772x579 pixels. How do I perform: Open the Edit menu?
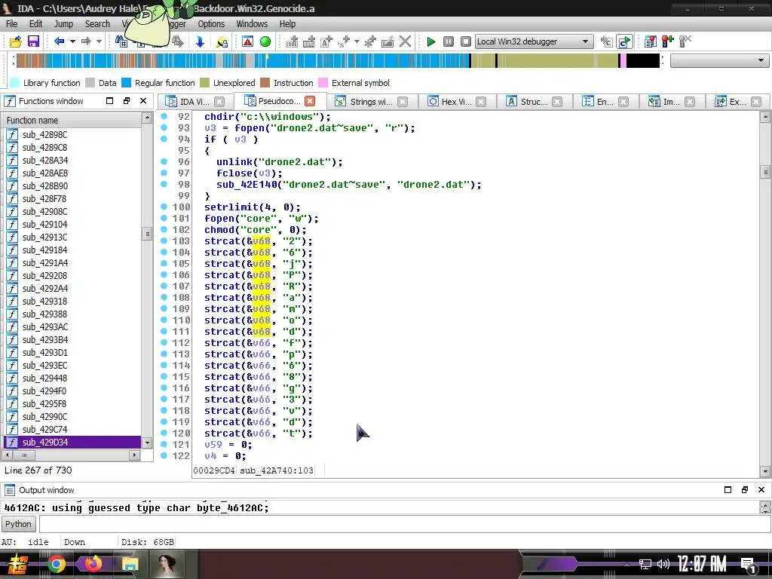pos(35,23)
